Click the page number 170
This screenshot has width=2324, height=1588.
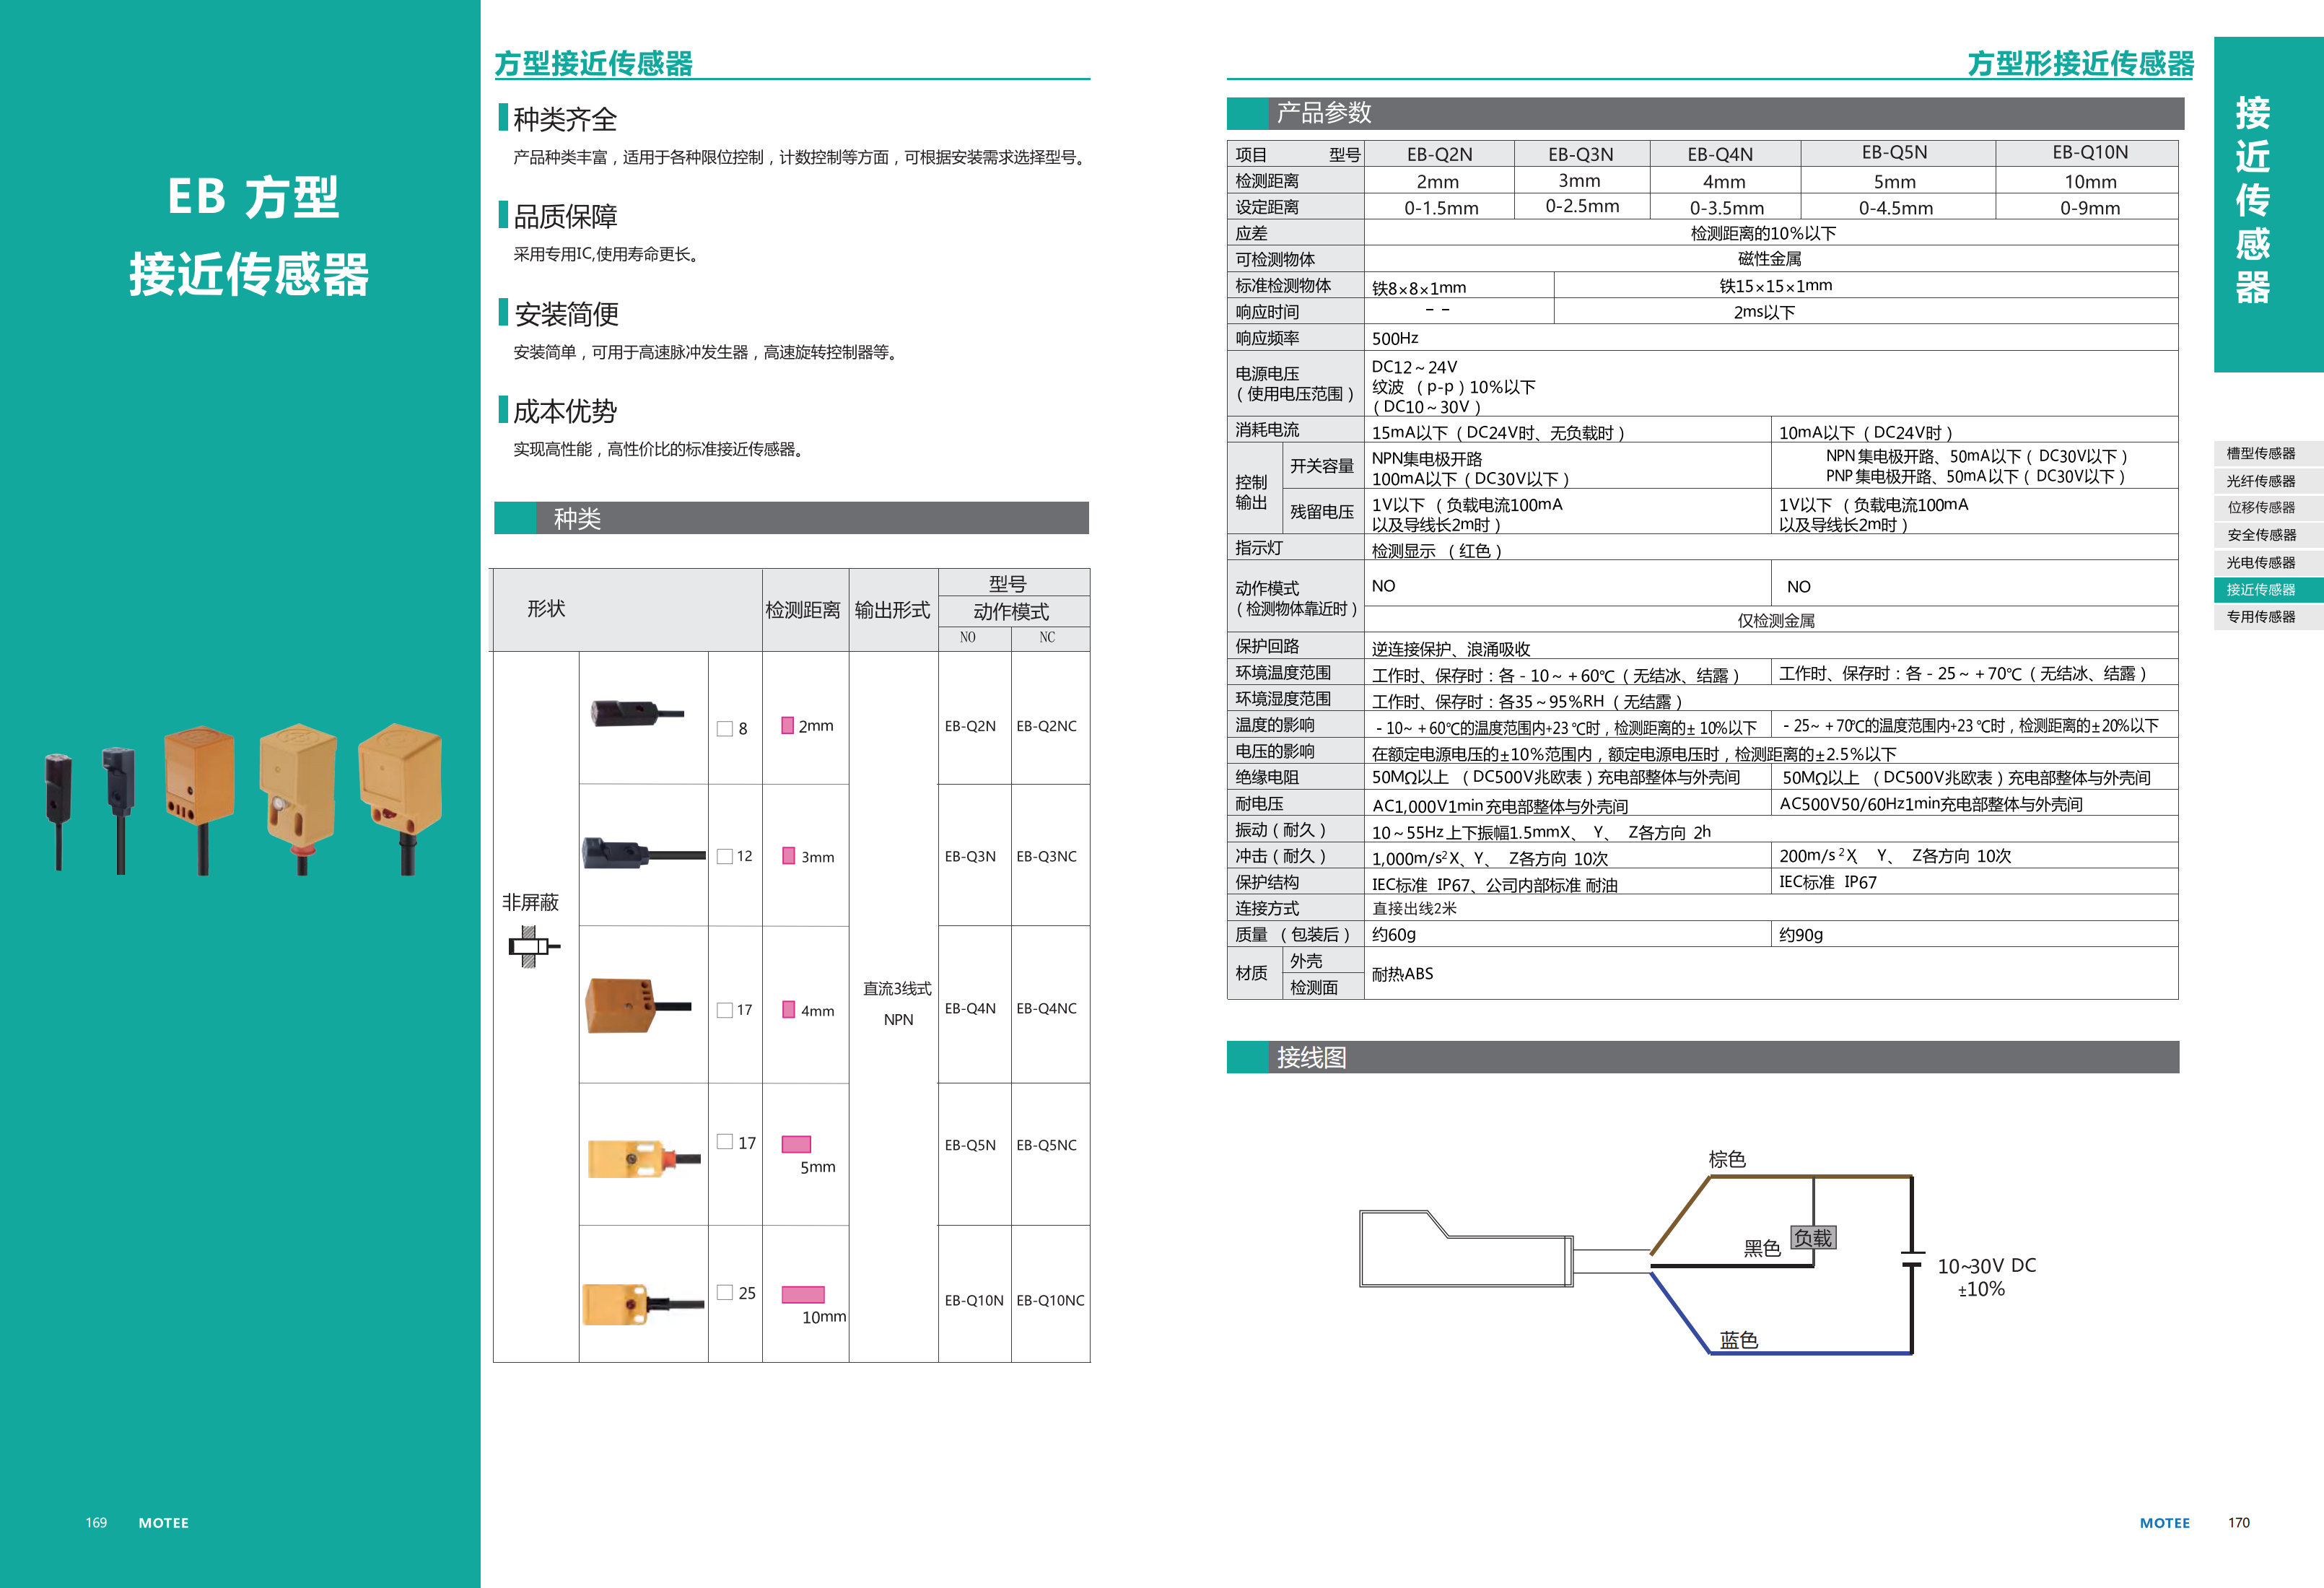coord(2238,1523)
